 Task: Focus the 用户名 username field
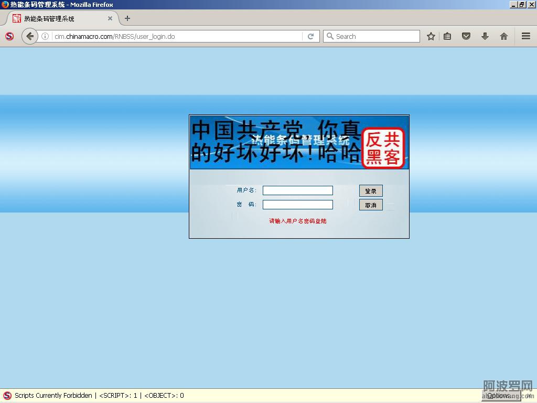pos(297,190)
